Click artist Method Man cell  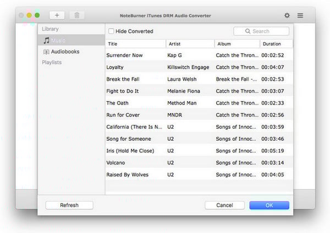pyautogui.click(x=182, y=103)
